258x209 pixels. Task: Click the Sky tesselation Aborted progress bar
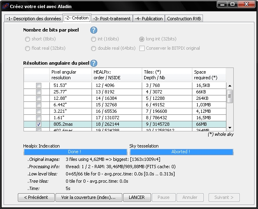click(181, 152)
